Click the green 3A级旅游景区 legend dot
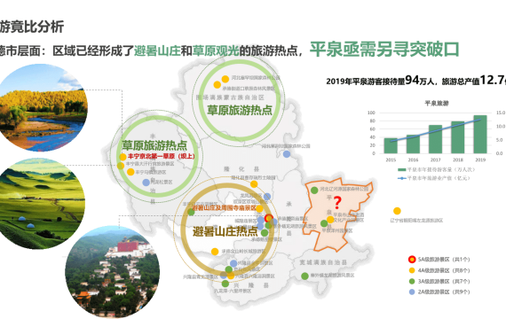 click(x=412, y=281)
